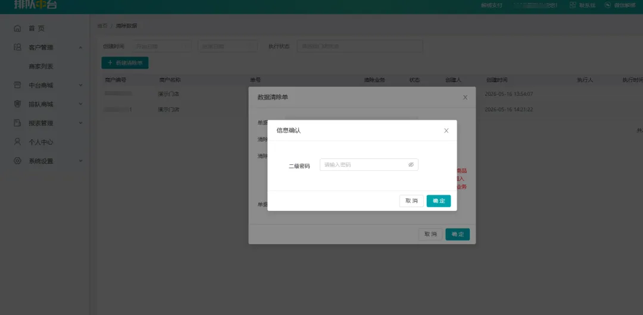Click the 商户名称 column header

point(170,80)
